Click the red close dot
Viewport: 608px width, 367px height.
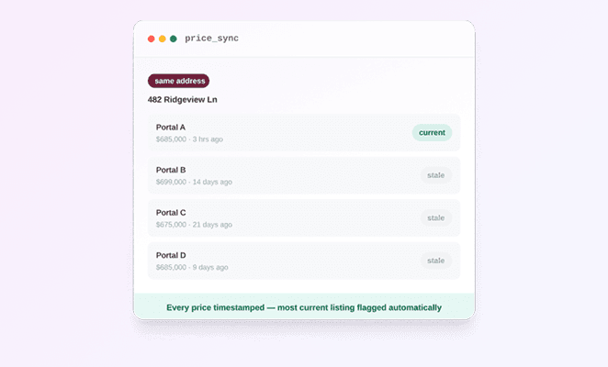pyautogui.click(x=152, y=39)
